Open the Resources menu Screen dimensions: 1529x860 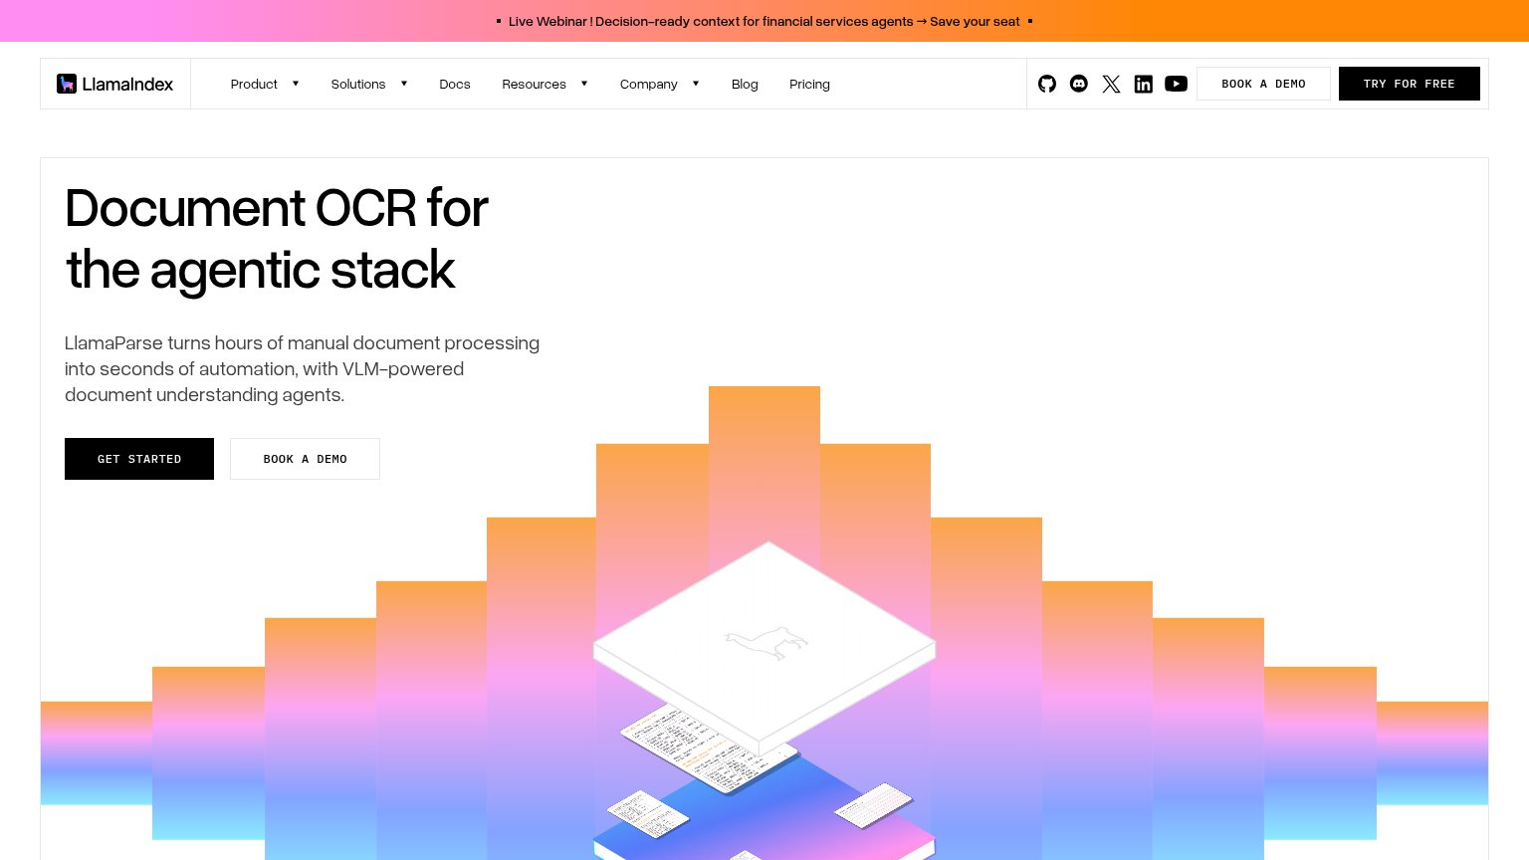coord(534,84)
